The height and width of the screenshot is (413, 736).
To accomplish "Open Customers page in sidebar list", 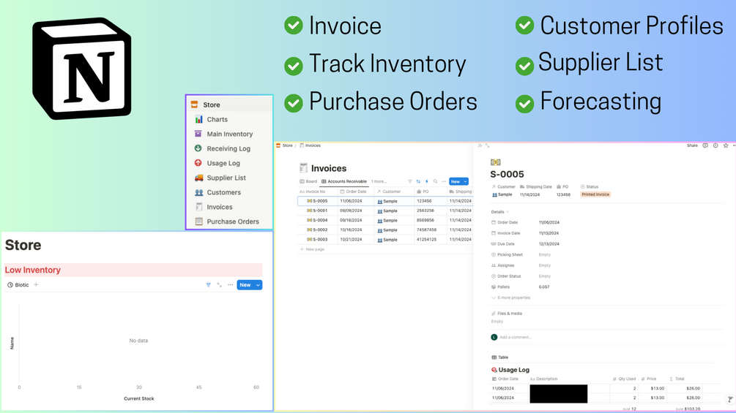I will [x=224, y=192].
